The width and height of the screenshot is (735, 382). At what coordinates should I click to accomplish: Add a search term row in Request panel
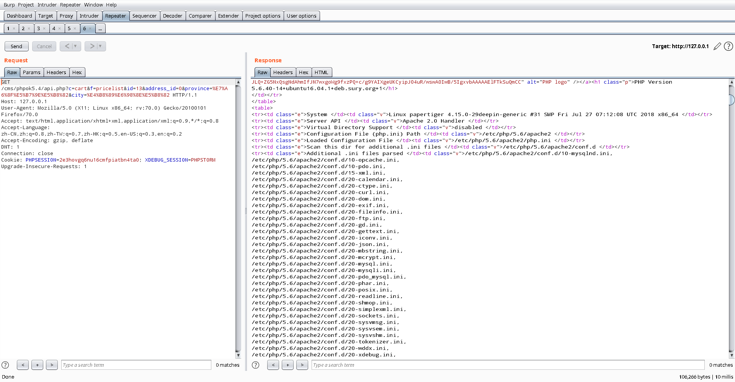37,365
